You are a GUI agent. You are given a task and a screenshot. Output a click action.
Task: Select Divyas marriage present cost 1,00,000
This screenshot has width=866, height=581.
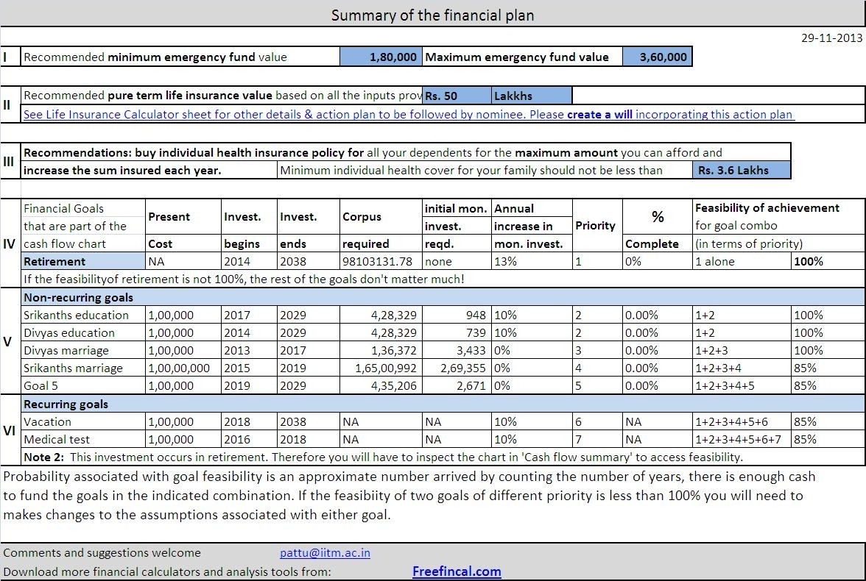click(182, 349)
